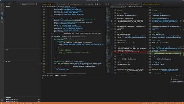Toggle the red breakpoint dot in left editor gutter
This screenshot has width=184, height=104.
click(x=41, y=63)
